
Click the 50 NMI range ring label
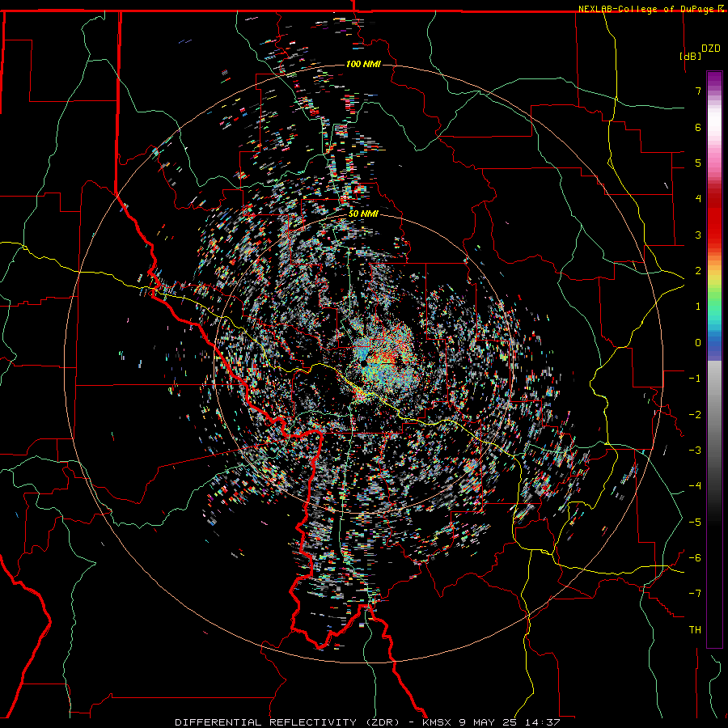[363, 214]
